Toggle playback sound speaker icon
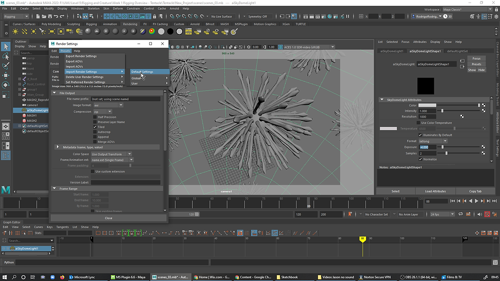The height and width of the screenshot is (281, 500). (479, 214)
